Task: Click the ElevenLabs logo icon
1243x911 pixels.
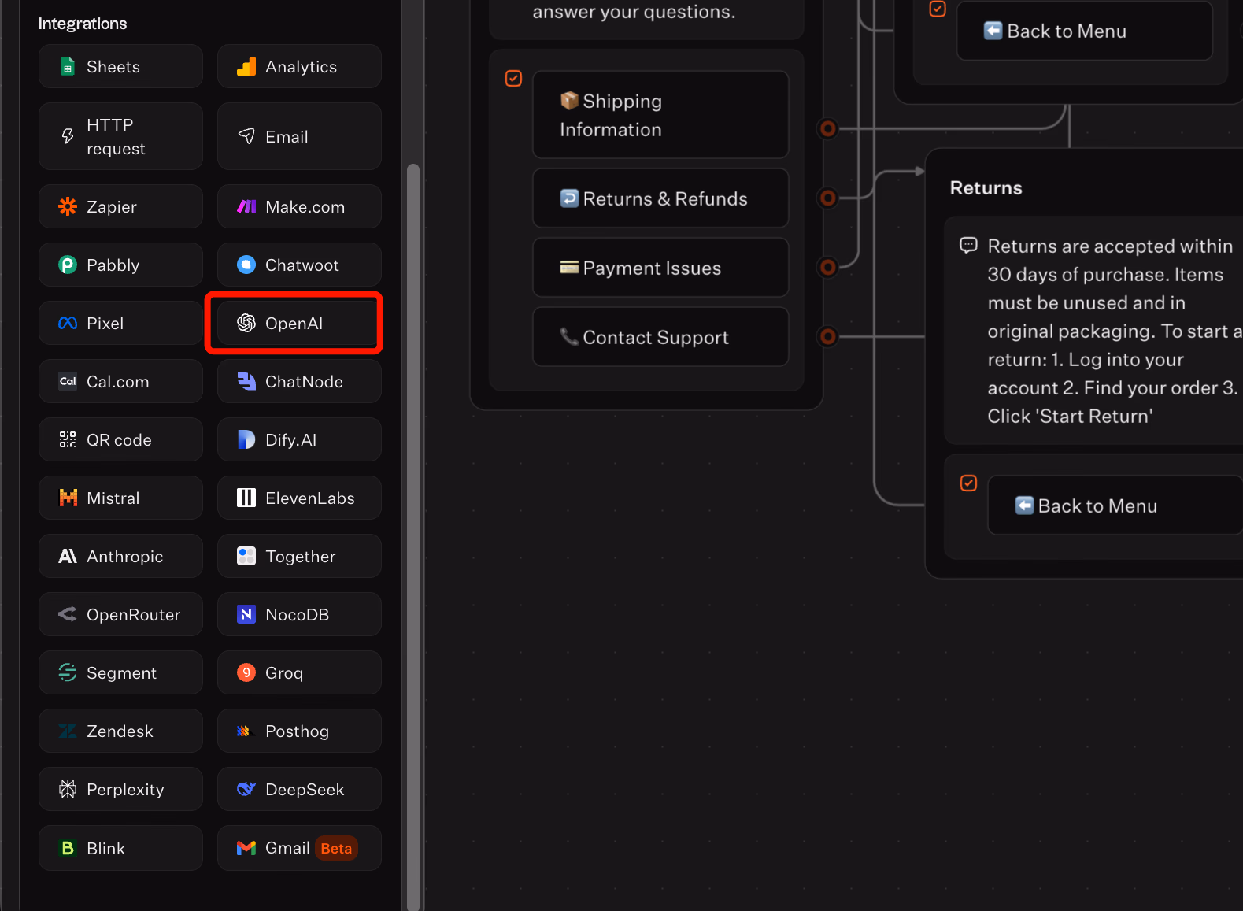Action: point(246,498)
